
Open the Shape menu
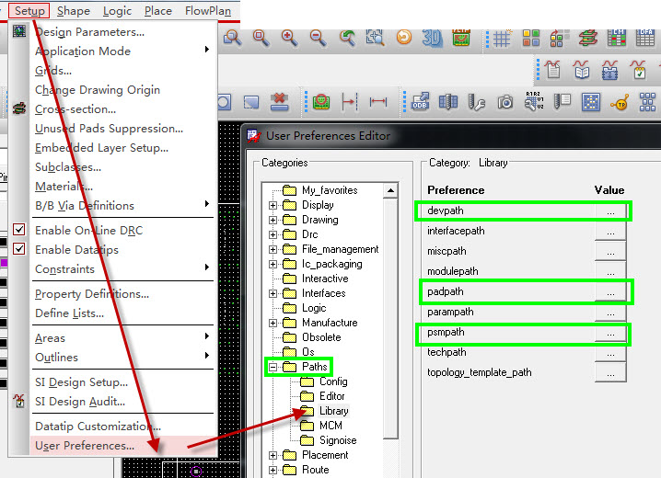(73, 11)
